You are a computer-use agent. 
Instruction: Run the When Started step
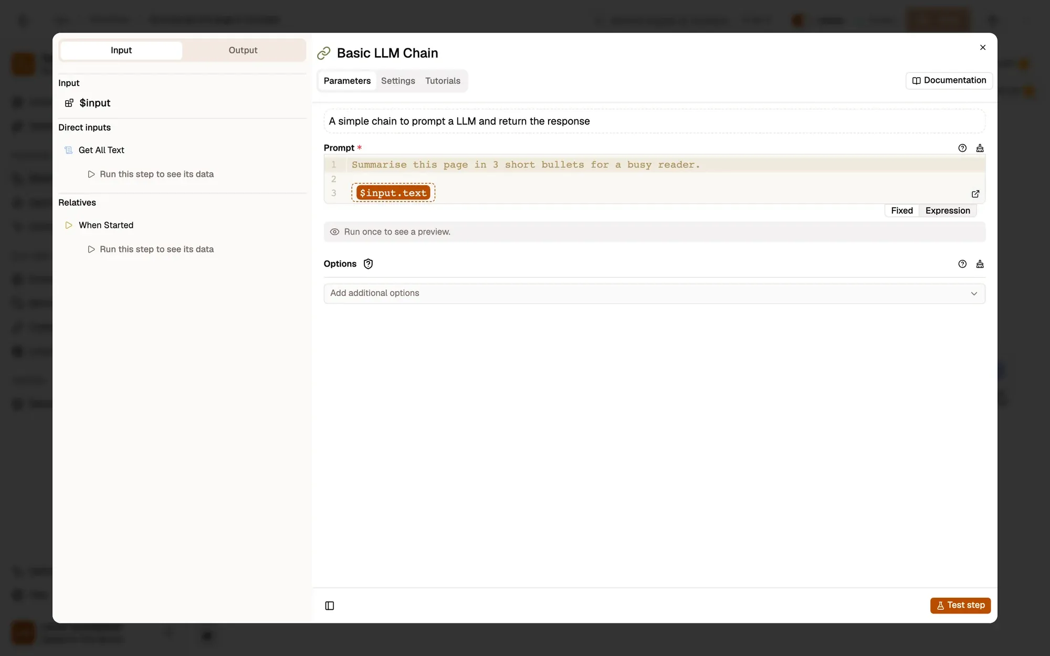151,249
